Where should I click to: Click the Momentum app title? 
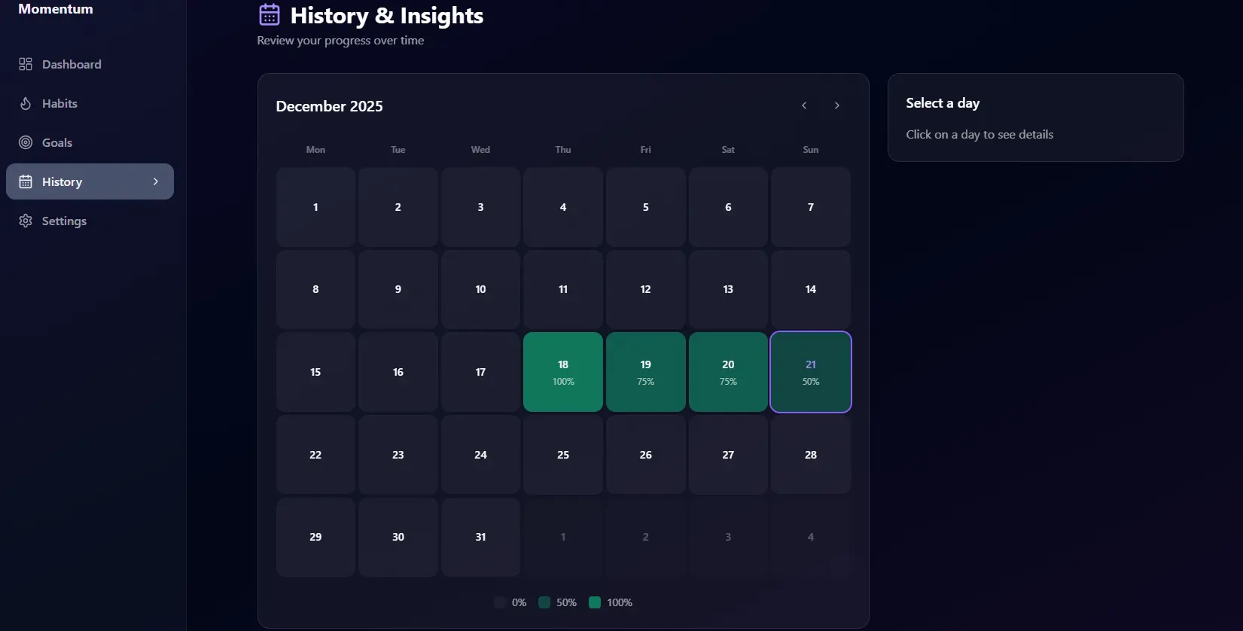point(56,9)
